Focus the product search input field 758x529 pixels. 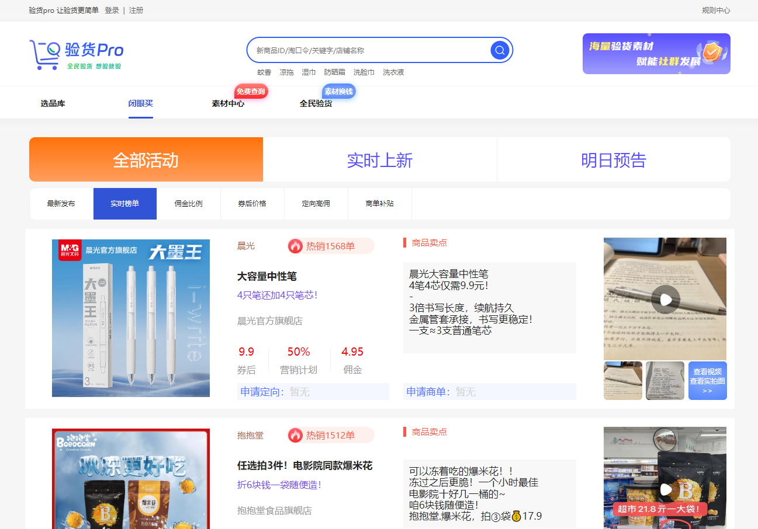click(368, 50)
